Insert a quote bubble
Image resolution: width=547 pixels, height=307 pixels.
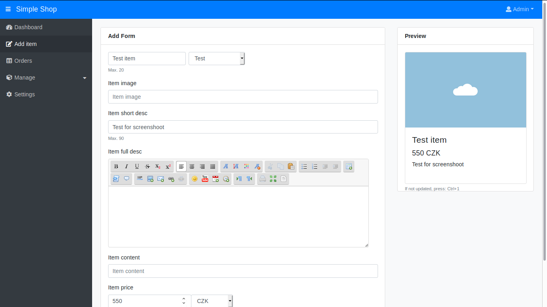[x=127, y=179]
